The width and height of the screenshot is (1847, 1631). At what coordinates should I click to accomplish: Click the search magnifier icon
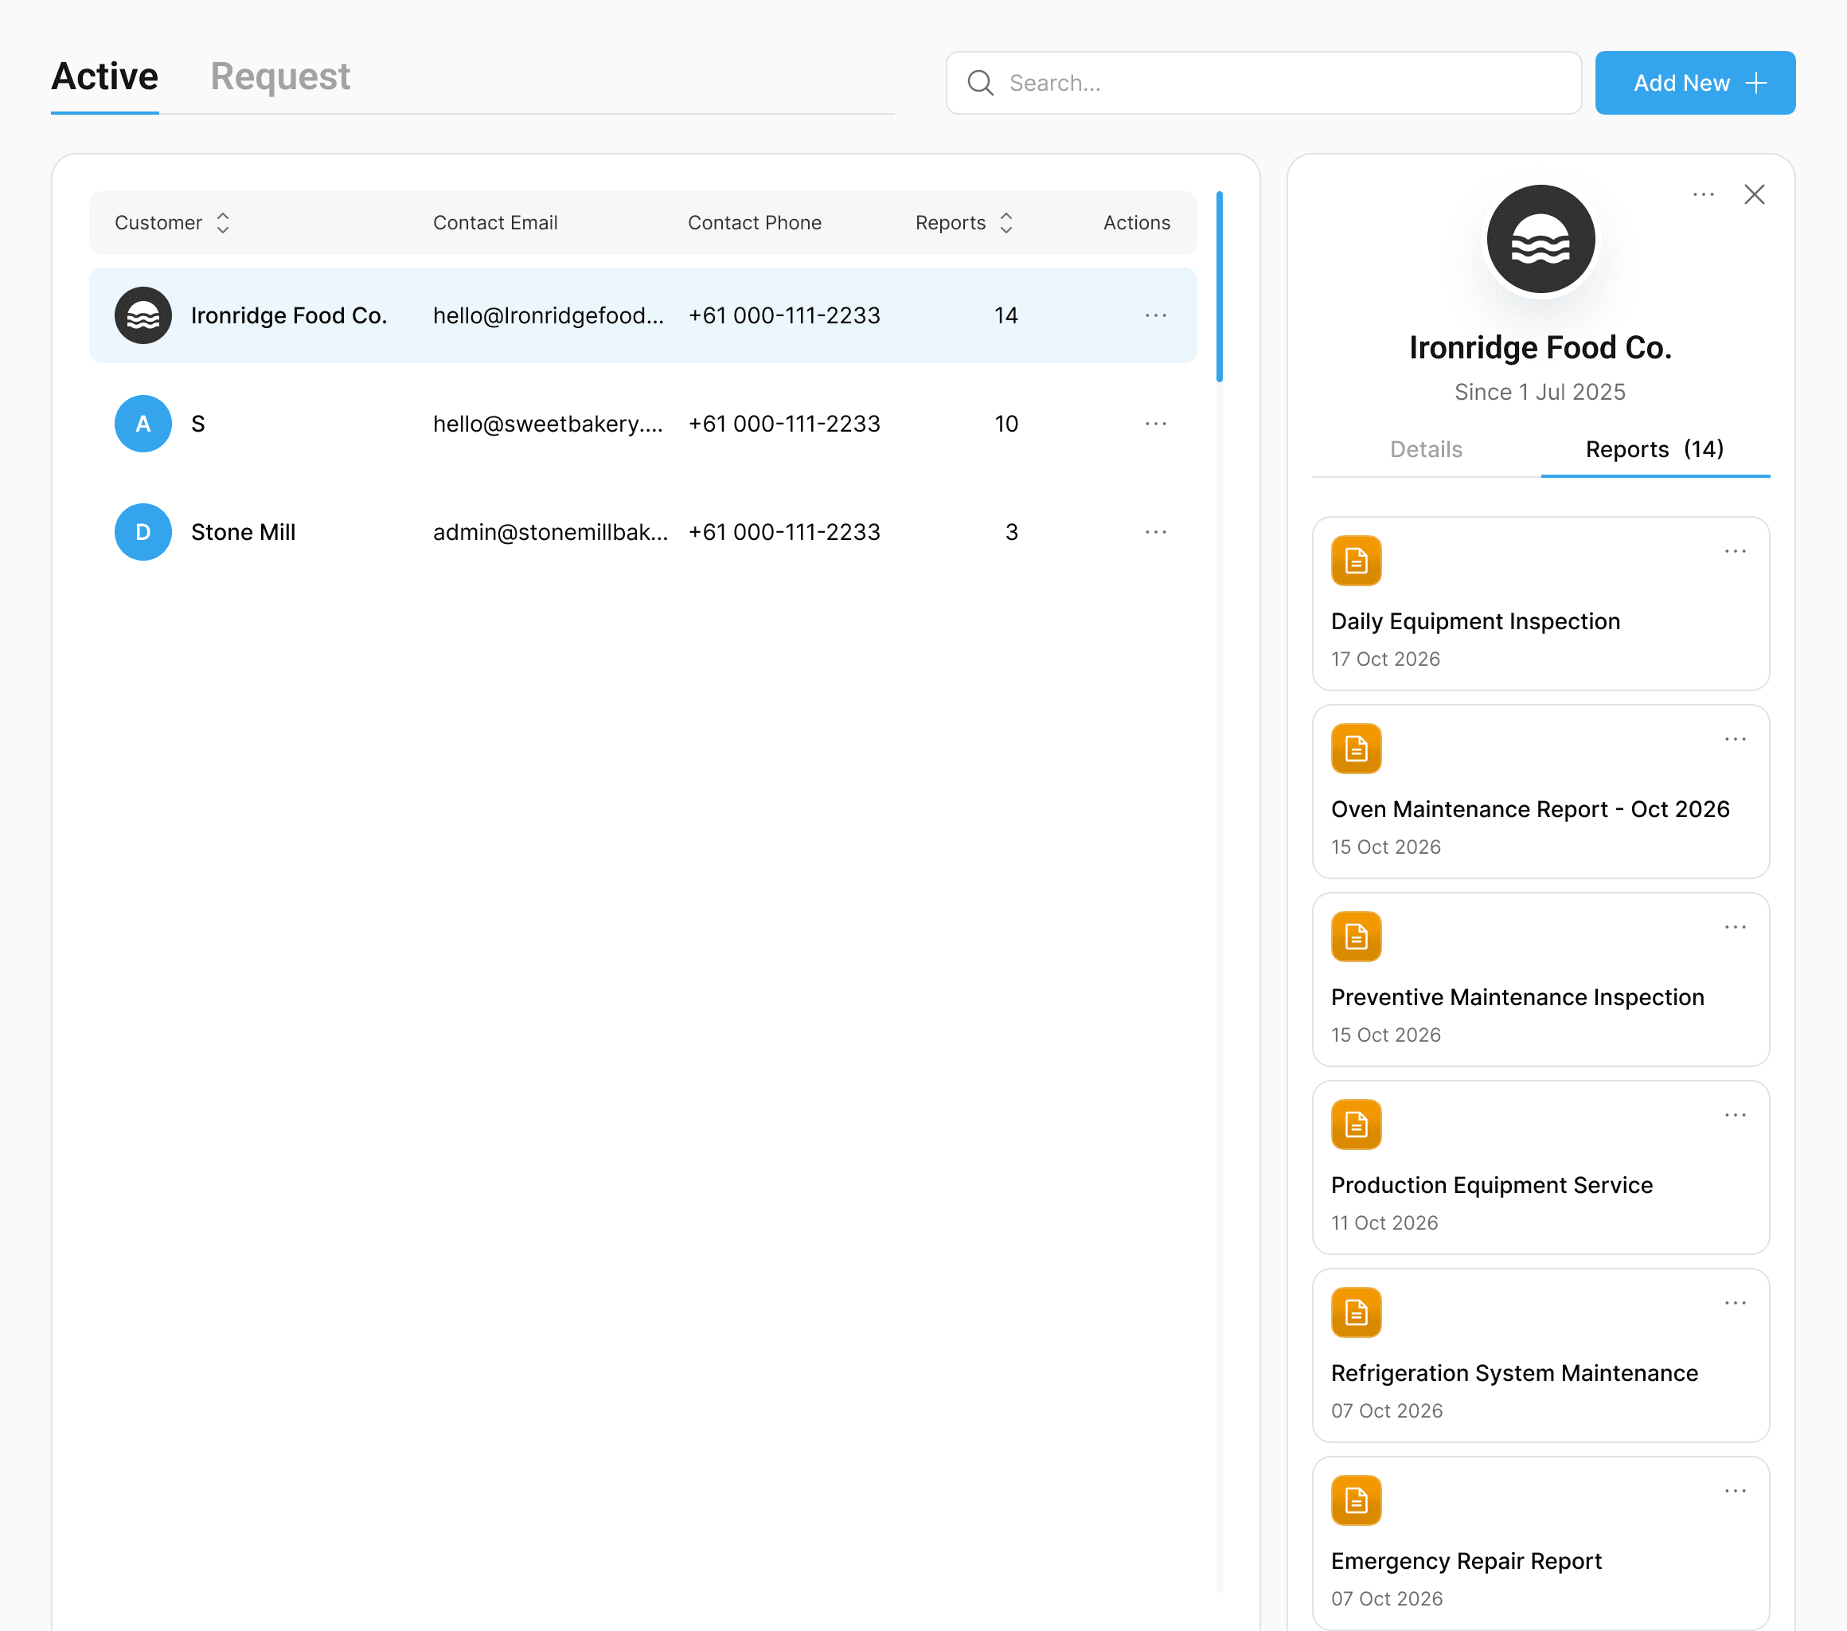[x=979, y=83]
